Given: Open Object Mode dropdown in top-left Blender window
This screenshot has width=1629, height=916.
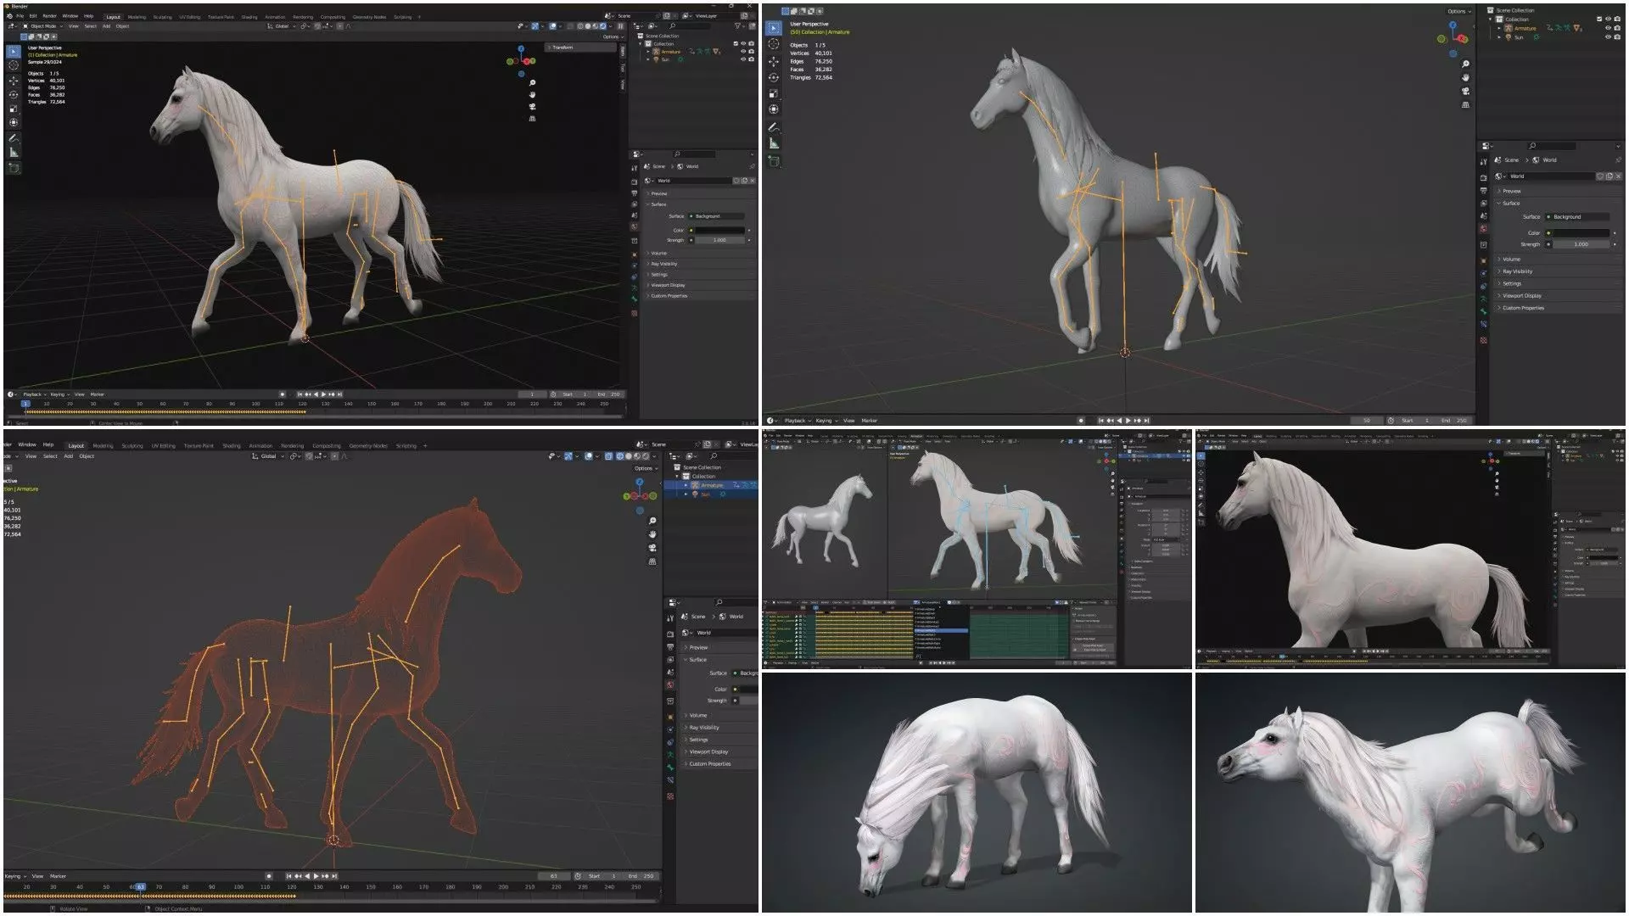Looking at the screenshot, I should 42,26.
